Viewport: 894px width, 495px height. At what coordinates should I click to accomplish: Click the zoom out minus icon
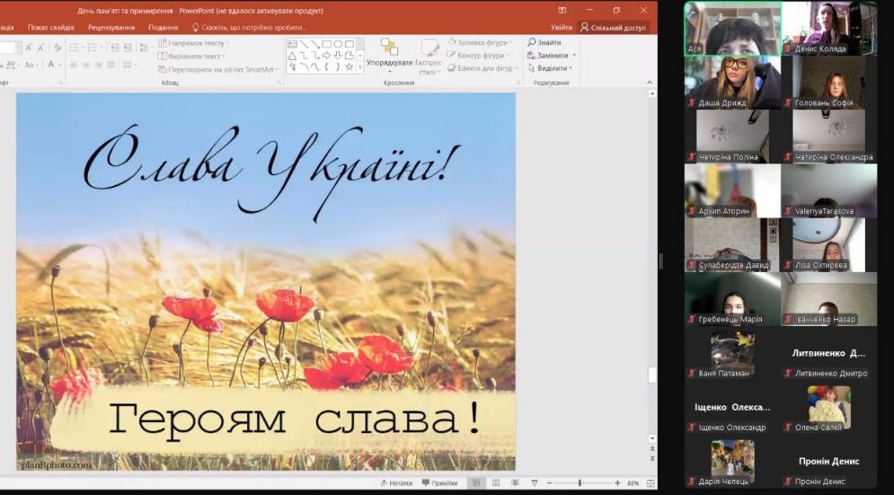549,483
